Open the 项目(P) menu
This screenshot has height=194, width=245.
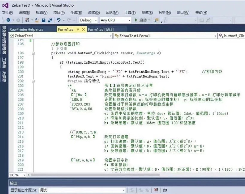pos(59,13)
